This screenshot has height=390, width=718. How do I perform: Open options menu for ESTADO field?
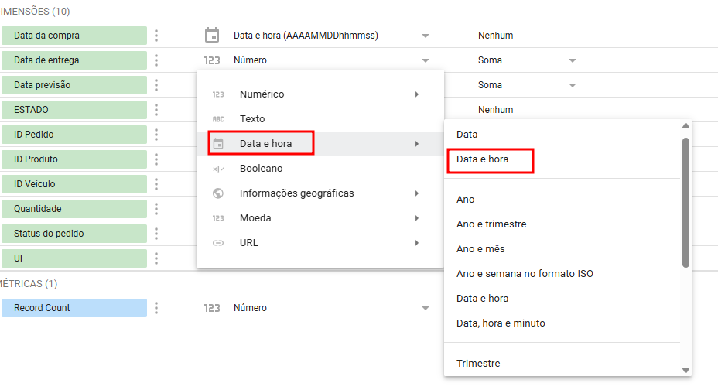tap(156, 110)
